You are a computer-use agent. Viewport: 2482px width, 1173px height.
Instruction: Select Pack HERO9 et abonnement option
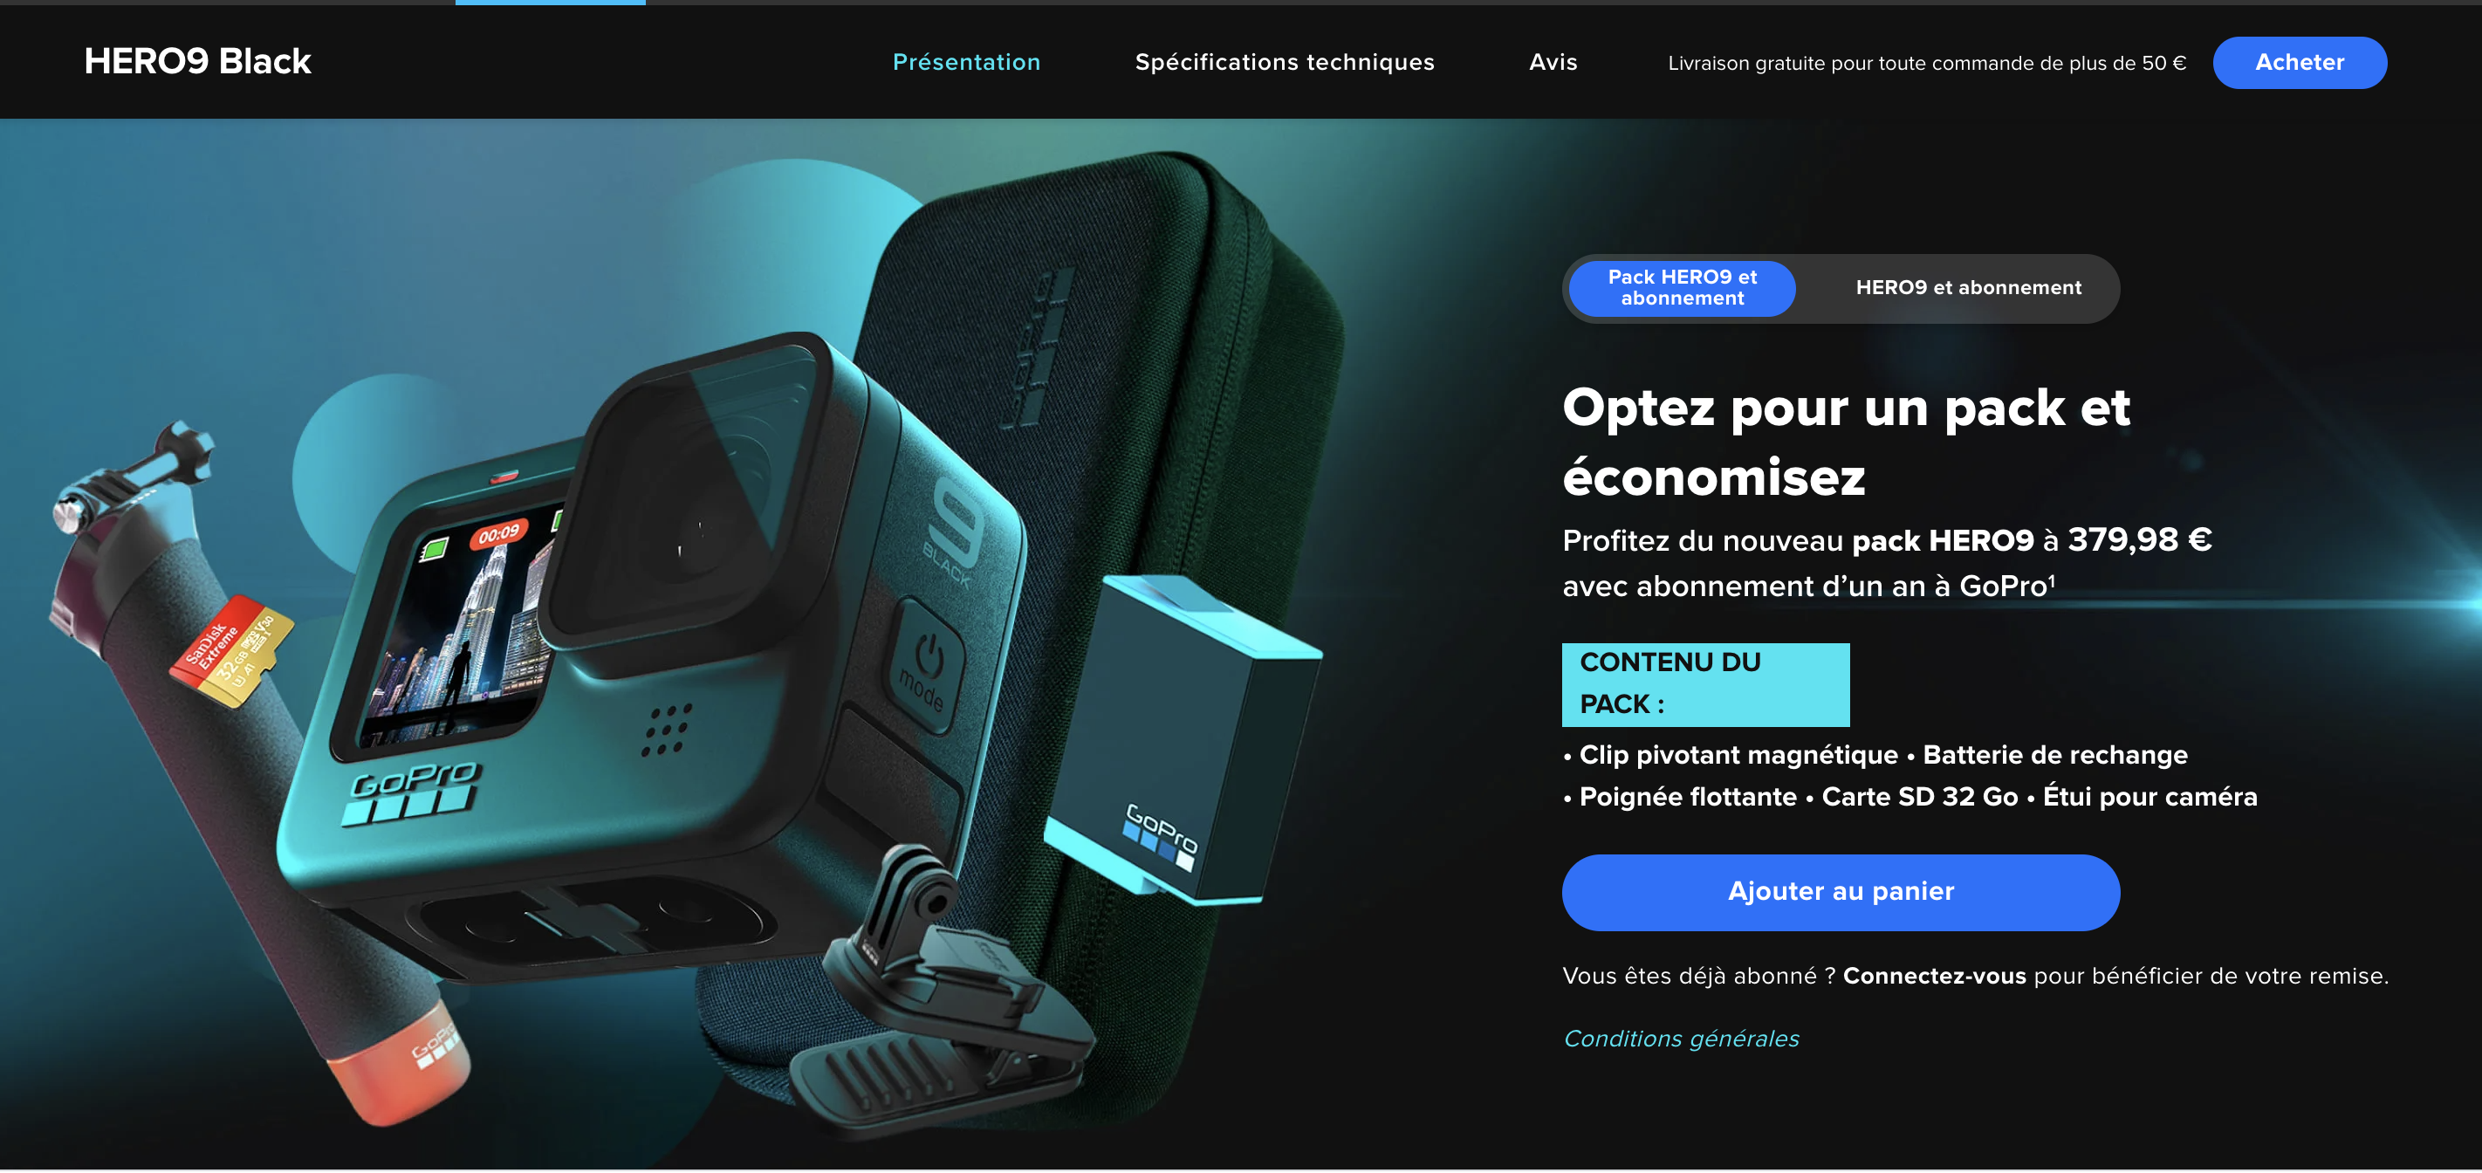pyautogui.click(x=1683, y=288)
